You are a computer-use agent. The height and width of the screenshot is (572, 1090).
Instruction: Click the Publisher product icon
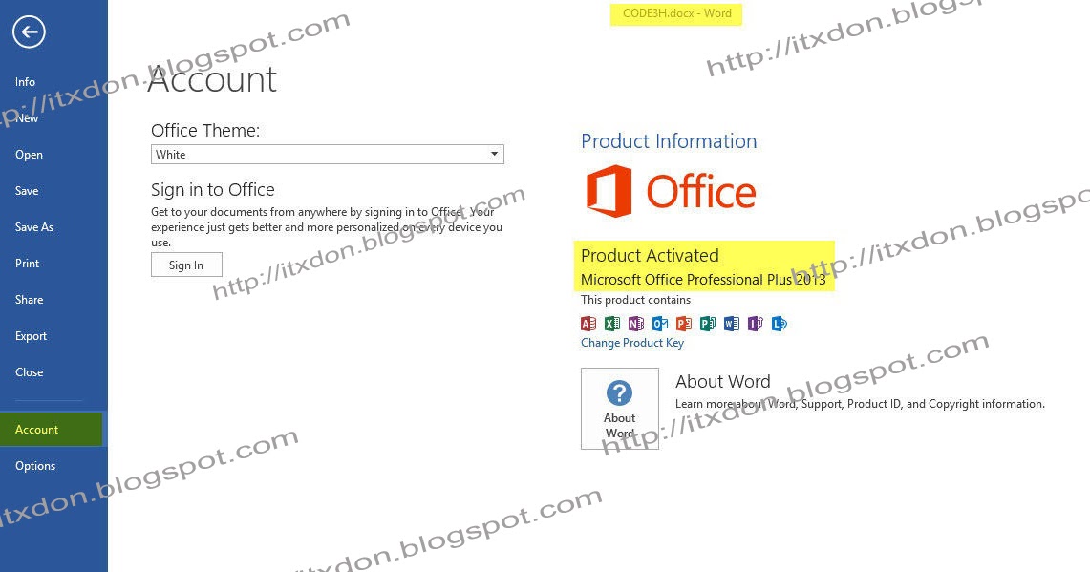coord(708,323)
